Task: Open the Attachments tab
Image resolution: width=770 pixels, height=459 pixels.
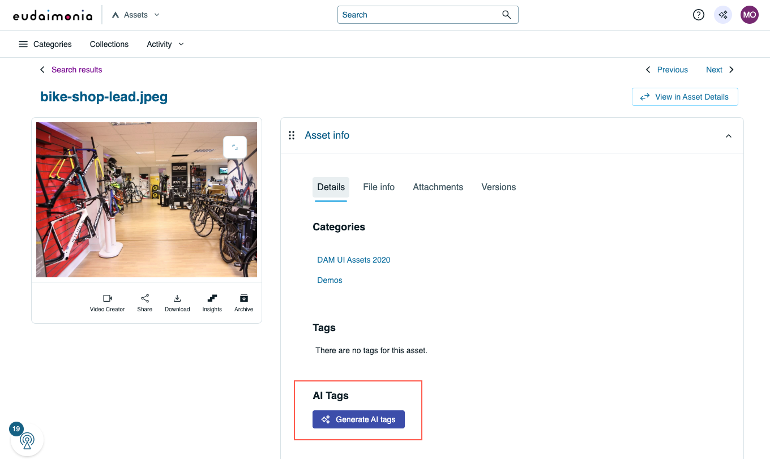Action: (x=438, y=187)
